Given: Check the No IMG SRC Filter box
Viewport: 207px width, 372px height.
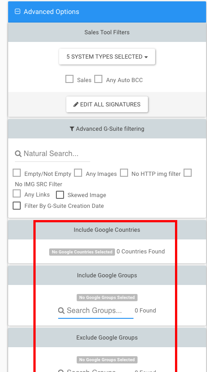Looking at the screenshot, I should click(188, 173).
